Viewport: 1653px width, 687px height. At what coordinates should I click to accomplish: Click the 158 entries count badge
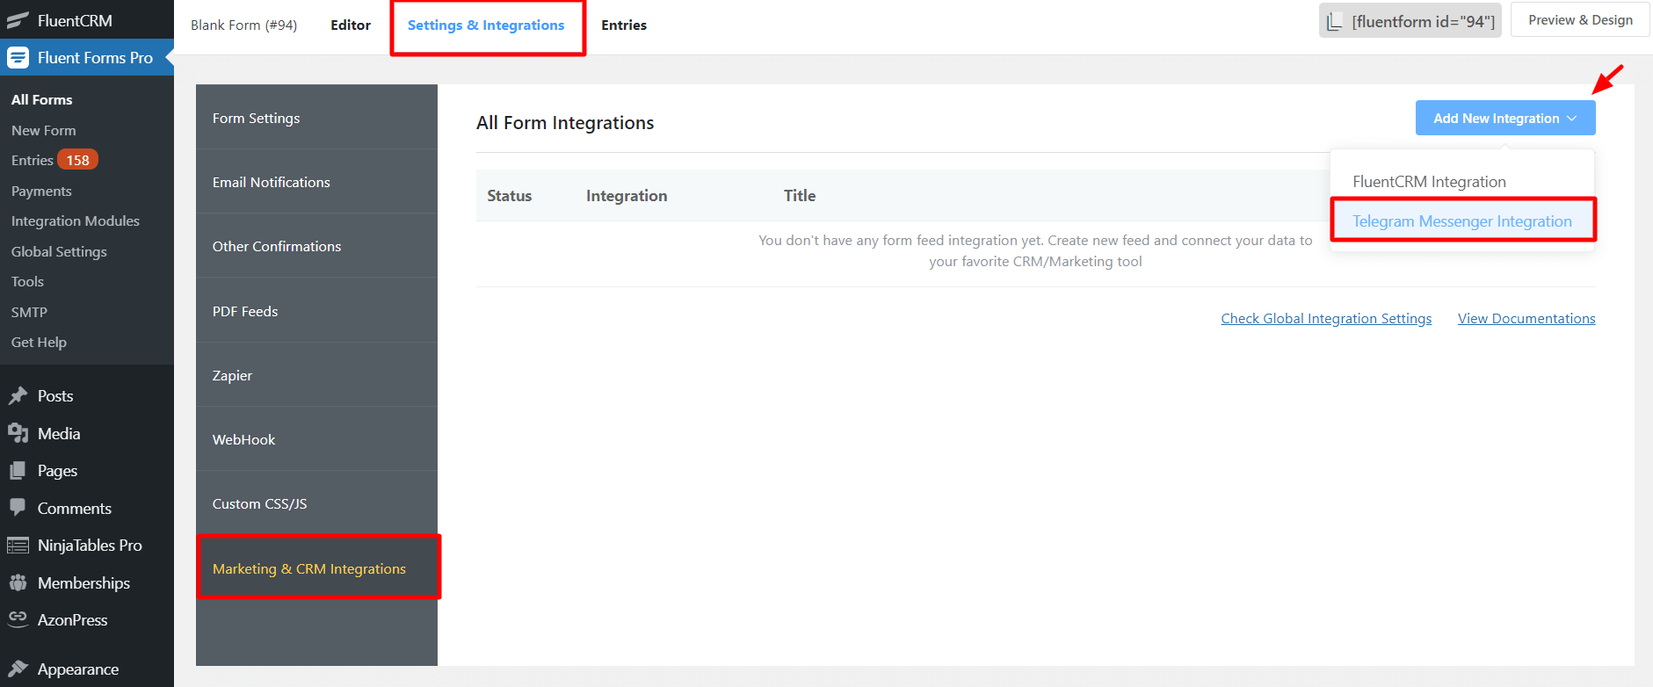pyautogui.click(x=78, y=160)
